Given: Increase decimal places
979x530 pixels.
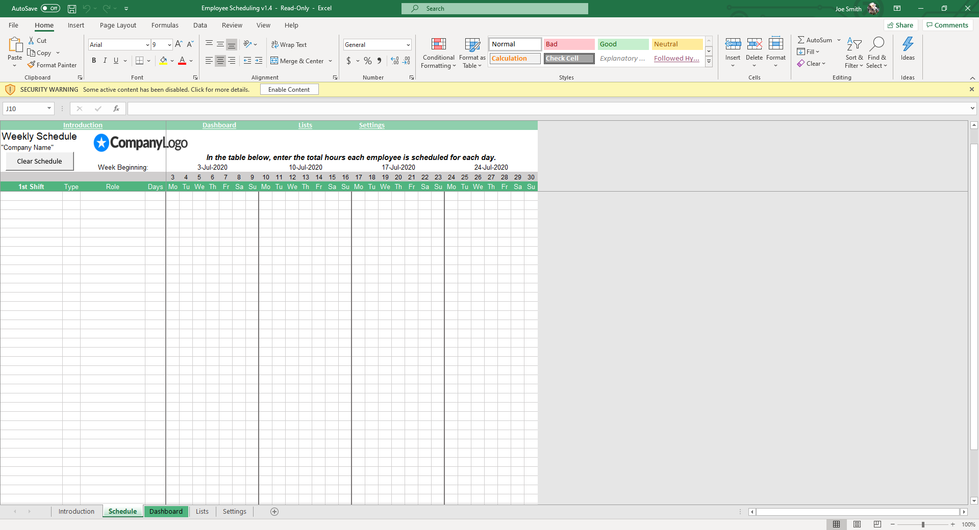Looking at the screenshot, I should tap(395, 61).
